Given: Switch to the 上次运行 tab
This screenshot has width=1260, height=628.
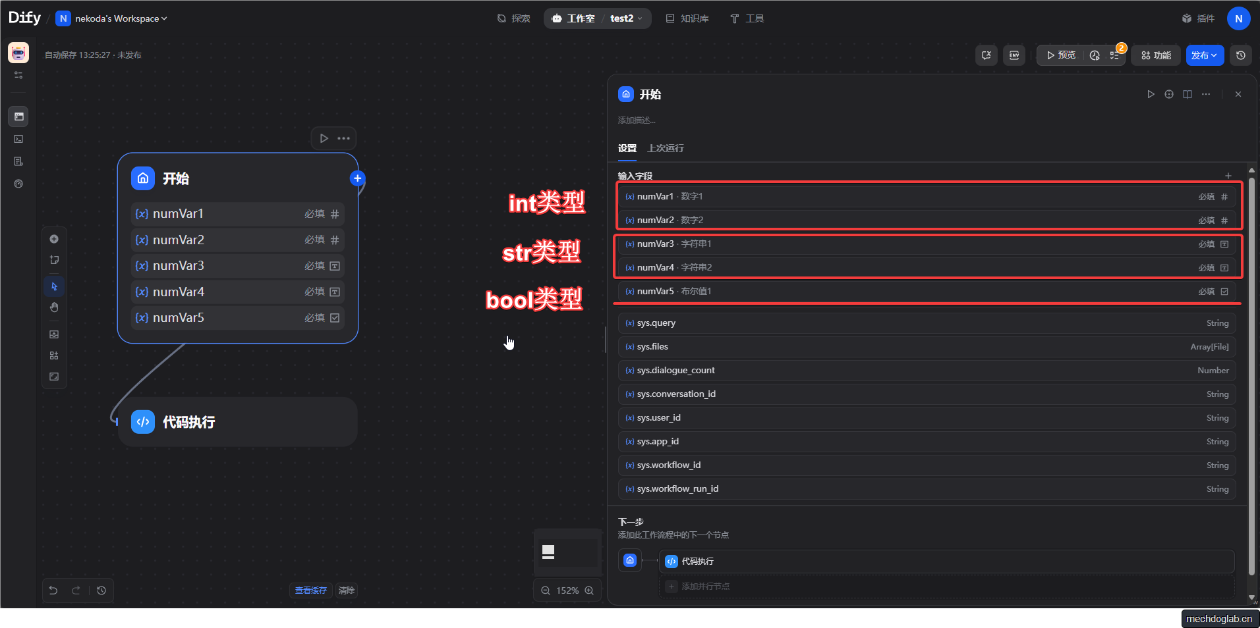Looking at the screenshot, I should coord(665,148).
